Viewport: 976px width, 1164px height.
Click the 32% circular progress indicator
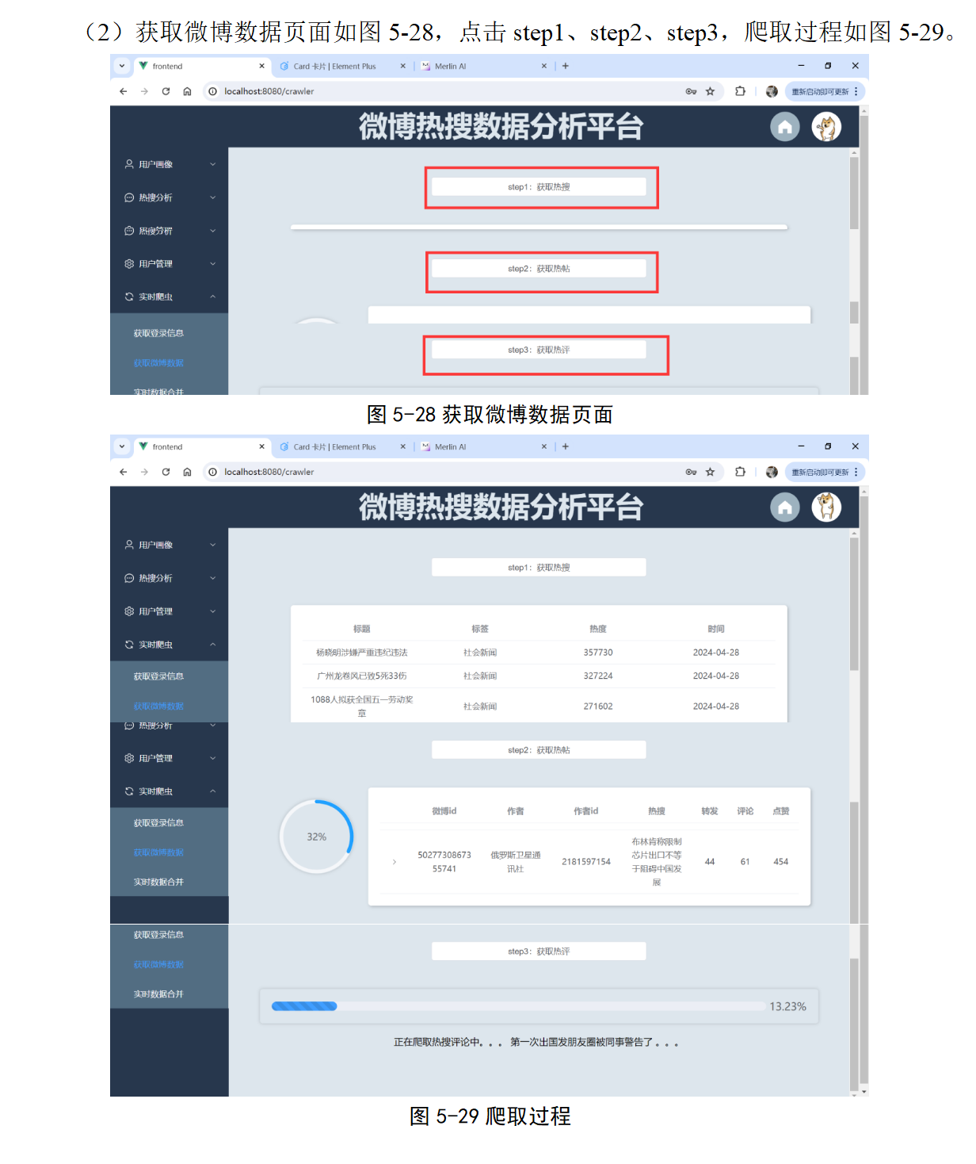click(317, 837)
